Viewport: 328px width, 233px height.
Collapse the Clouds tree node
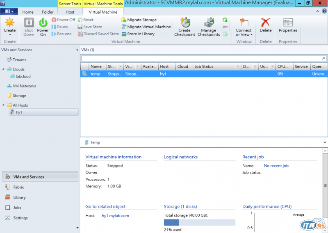coord(3,69)
